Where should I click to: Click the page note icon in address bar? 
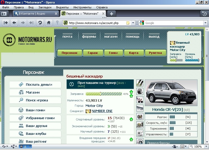(128, 23)
